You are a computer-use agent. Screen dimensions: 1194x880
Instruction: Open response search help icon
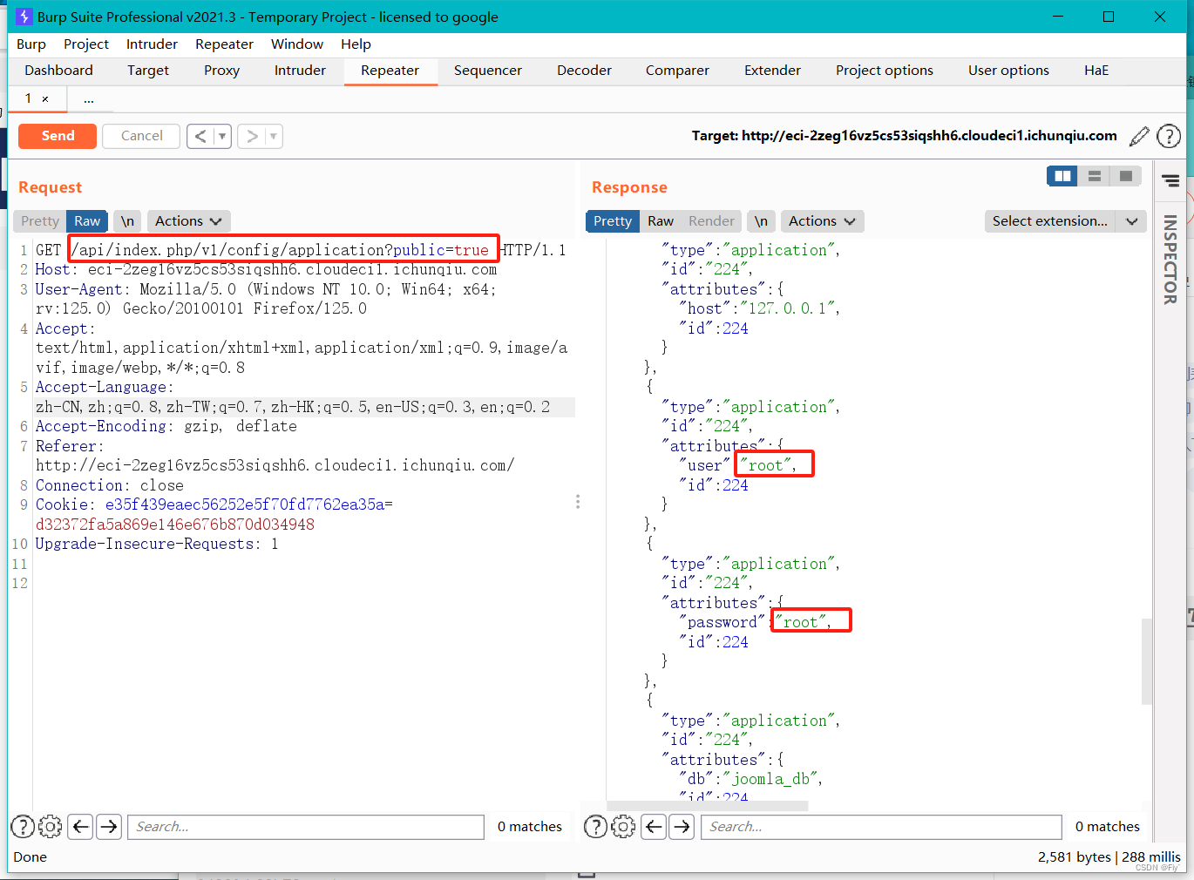(x=596, y=827)
